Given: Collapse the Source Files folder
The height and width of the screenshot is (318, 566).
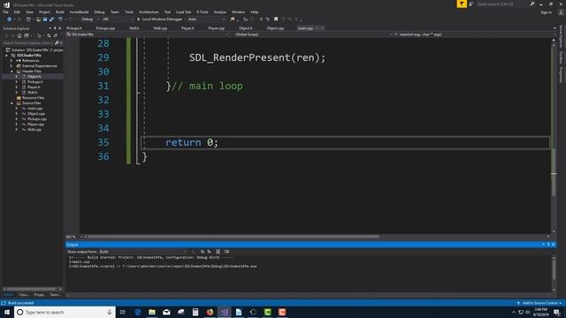Looking at the screenshot, I should [11, 103].
